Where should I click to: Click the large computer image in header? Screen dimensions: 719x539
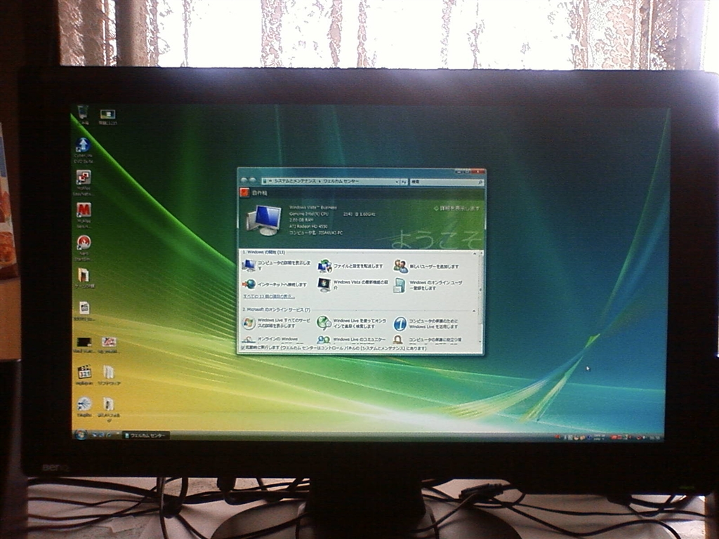[264, 220]
